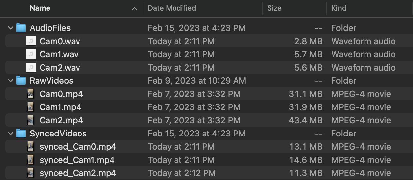Sort files by Size column header

tap(274, 8)
